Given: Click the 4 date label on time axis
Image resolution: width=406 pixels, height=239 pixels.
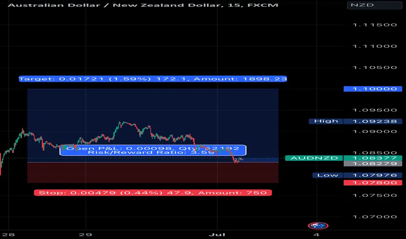Looking at the screenshot, I should [316, 235].
